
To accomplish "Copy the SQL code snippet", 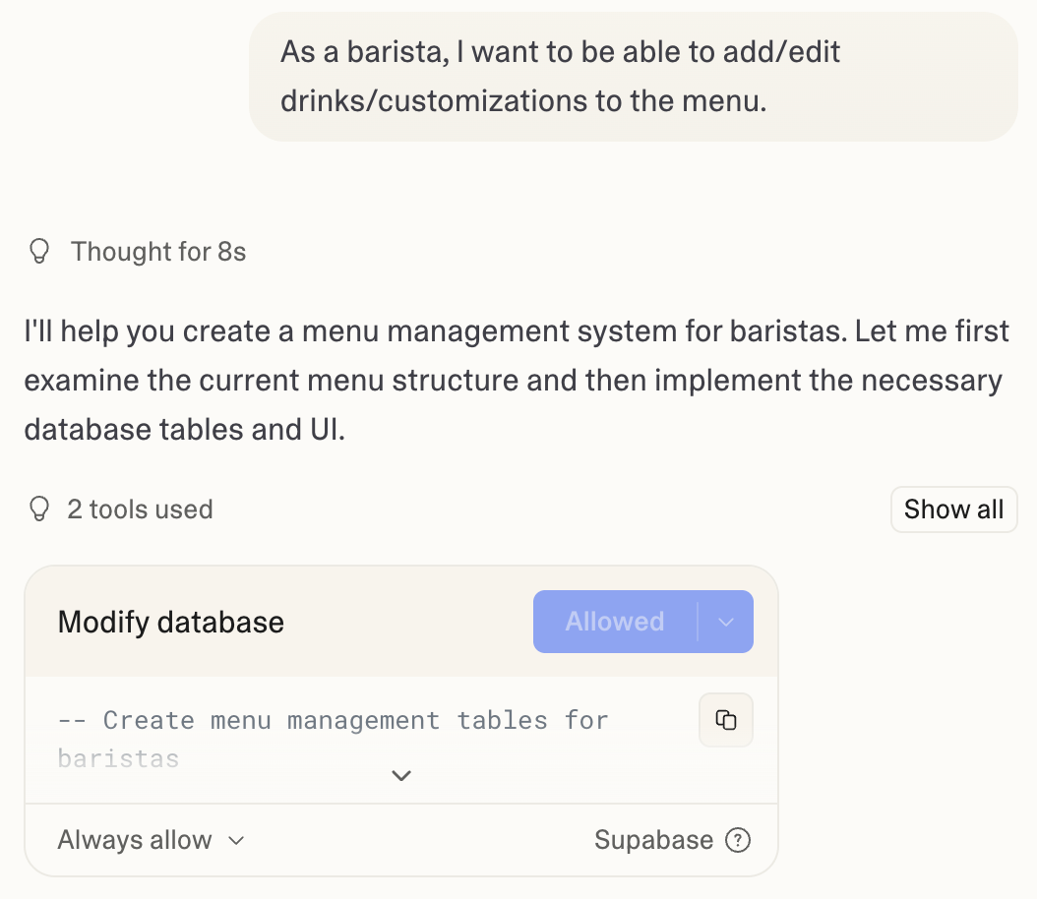I will pyautogui.click(x=725, y=720).
